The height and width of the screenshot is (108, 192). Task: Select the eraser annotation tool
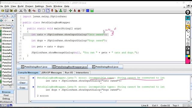(188, 31)
